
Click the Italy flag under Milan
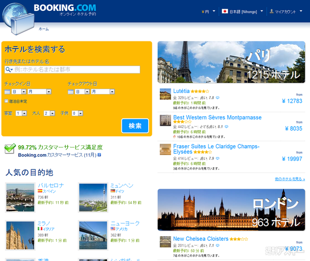[40, 228]
